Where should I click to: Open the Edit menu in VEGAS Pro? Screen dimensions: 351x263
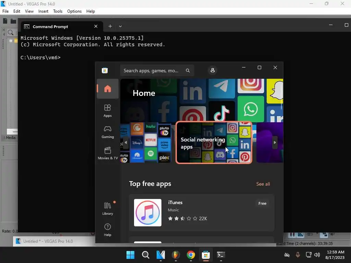[x=17, y=11]
